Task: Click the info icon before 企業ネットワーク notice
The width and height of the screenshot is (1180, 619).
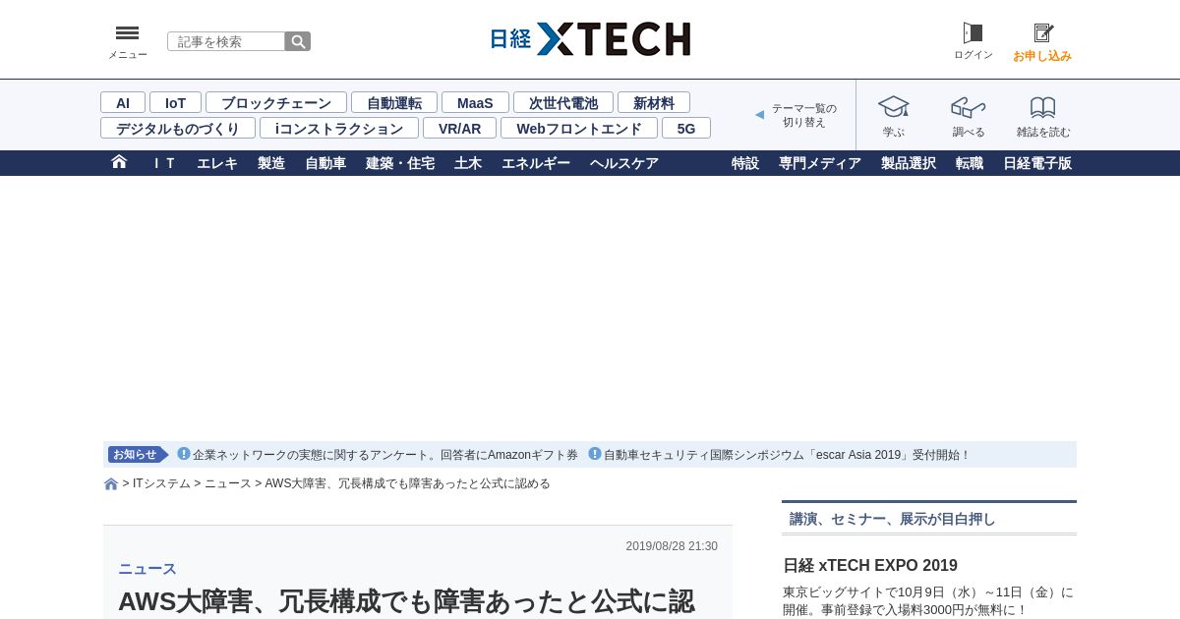Action: coord(184,454)
